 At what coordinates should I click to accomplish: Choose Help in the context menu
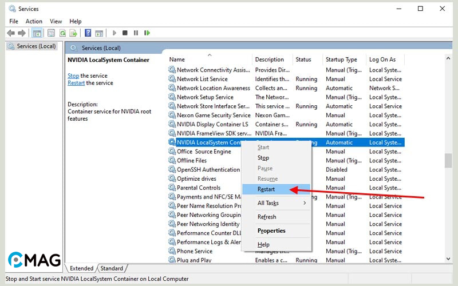tap(276, 245)
